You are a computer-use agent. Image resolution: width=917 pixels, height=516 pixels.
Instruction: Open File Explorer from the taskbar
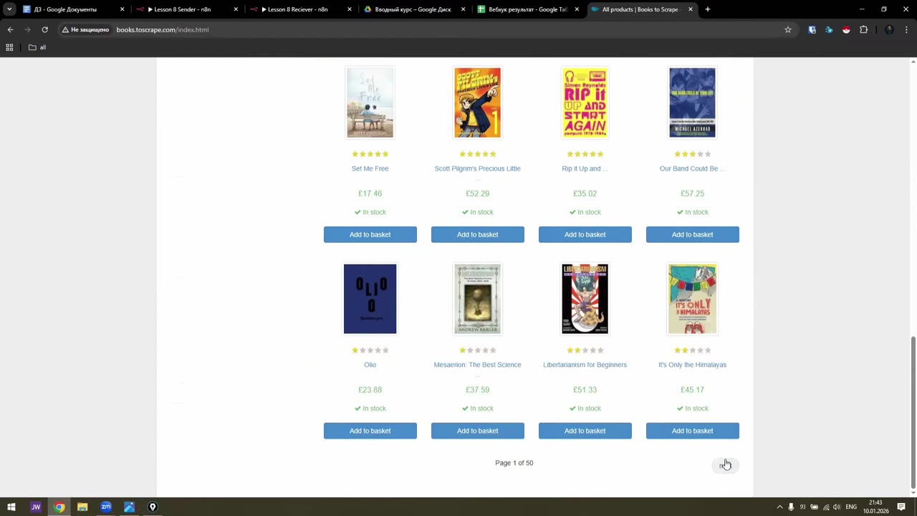(82, 507)
